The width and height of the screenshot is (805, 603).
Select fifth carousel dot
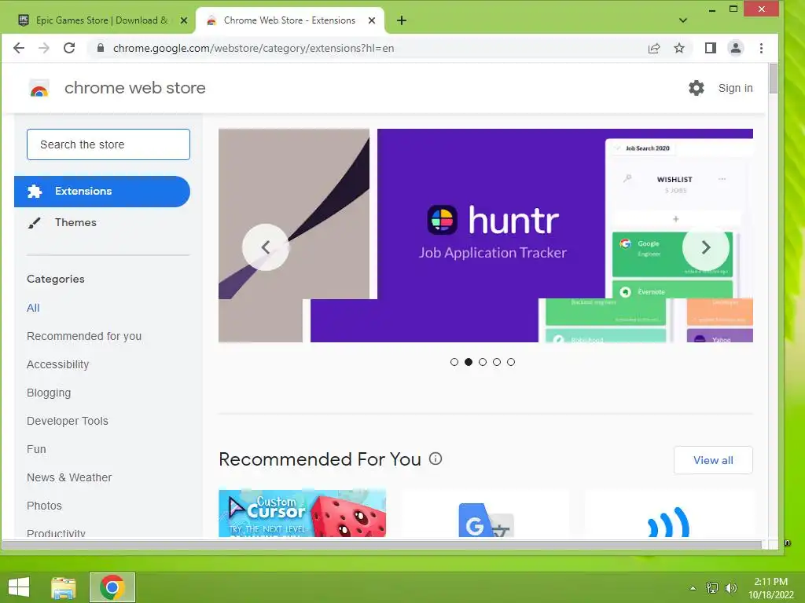tap(511, 362)
